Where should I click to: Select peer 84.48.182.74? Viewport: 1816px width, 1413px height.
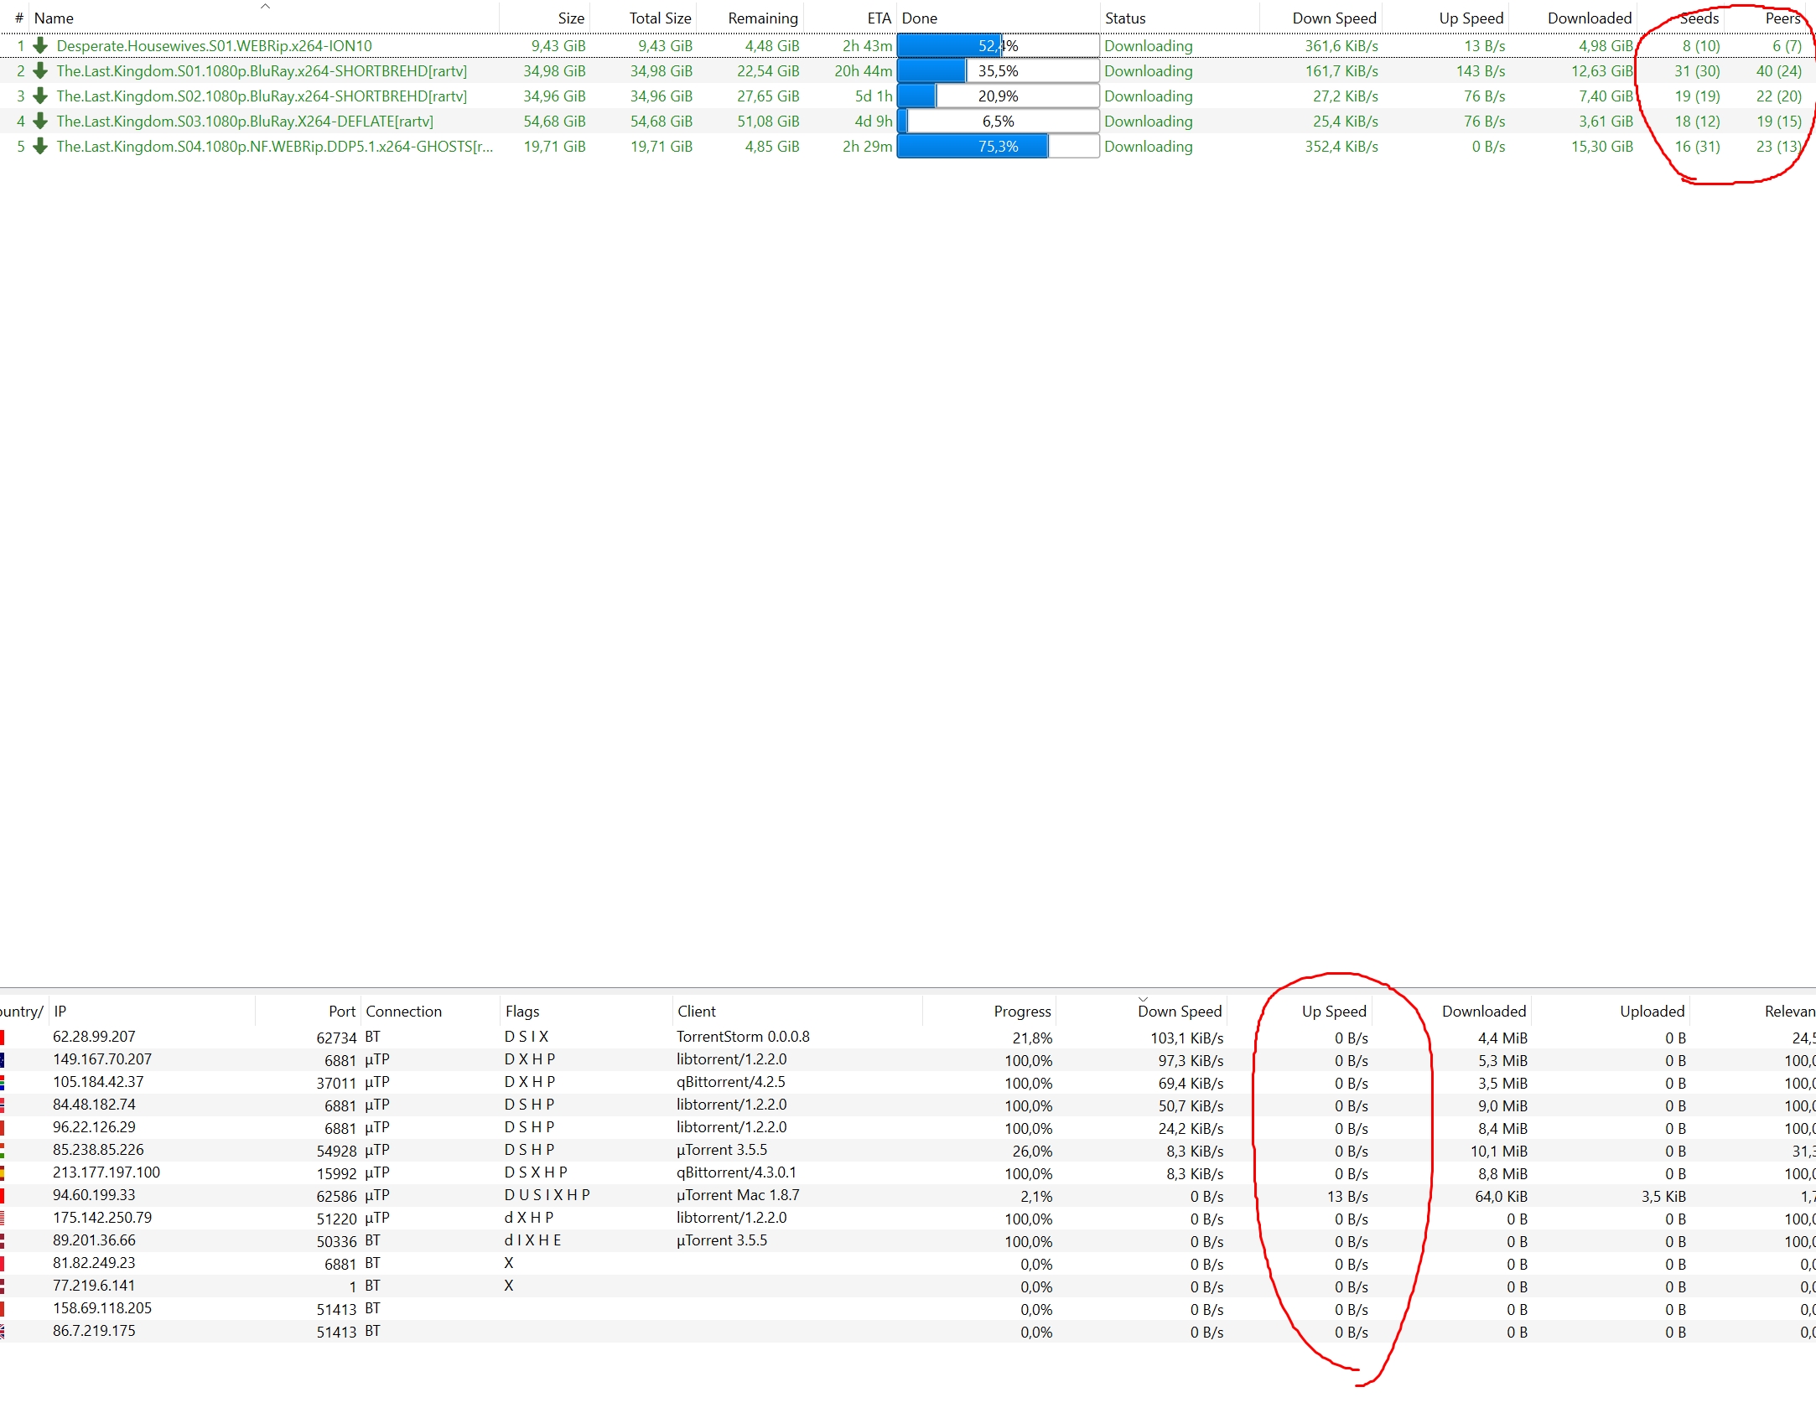point(908,1105)
